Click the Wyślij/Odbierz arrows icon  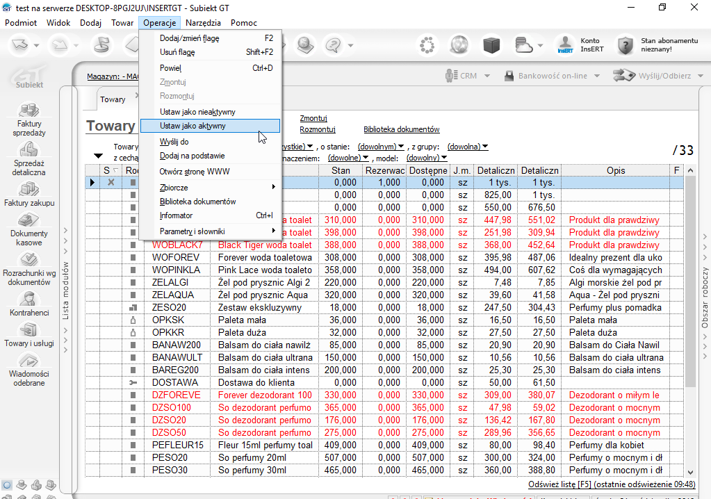pyautogui.click(x=624, y=75)
